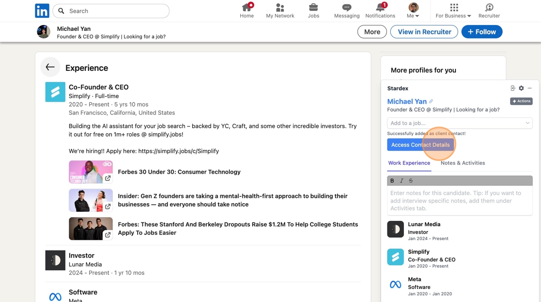Switch to Notes & Activities tab
Screen dimensions: 541x302
pyautogui.click(x=463, y=163)
